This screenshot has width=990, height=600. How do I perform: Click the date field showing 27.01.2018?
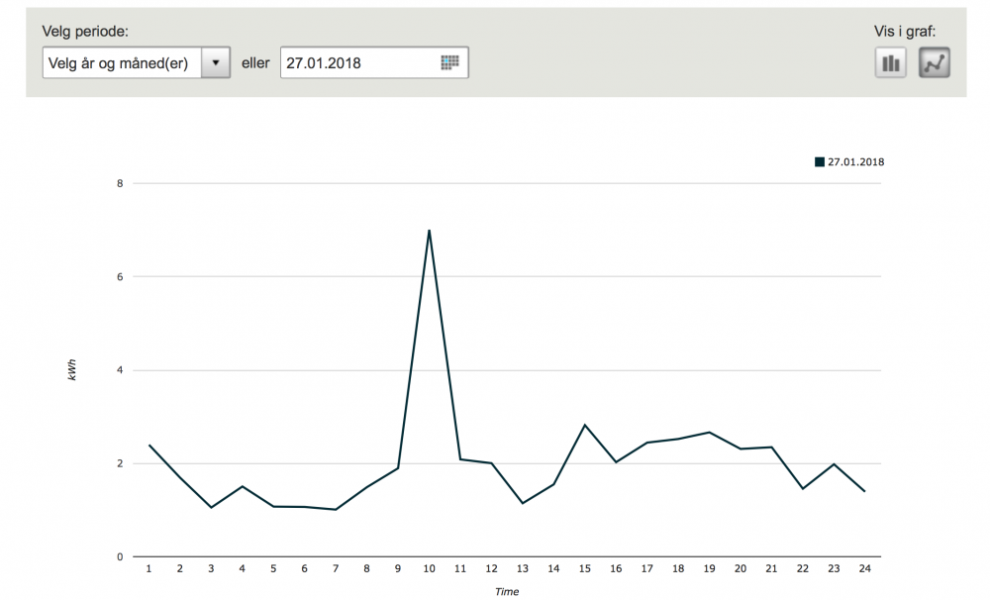click(x=358, y=63)
